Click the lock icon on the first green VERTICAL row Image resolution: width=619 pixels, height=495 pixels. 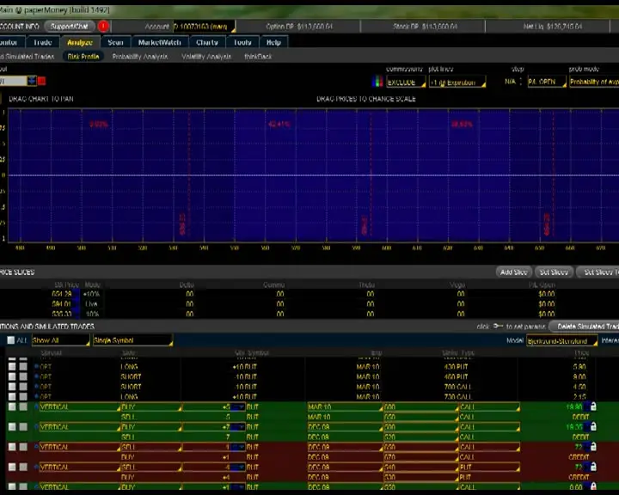(x=592, y=406)
